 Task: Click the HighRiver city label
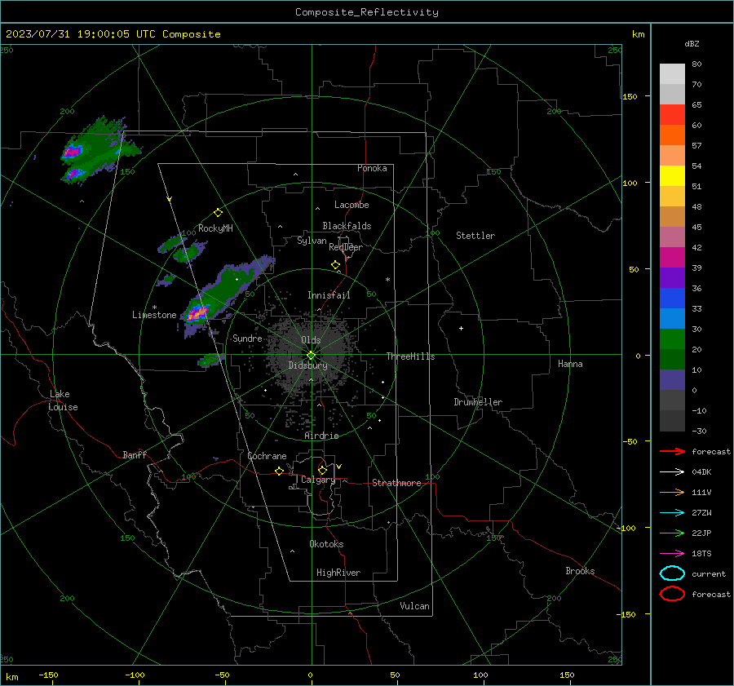pos(338,573)
